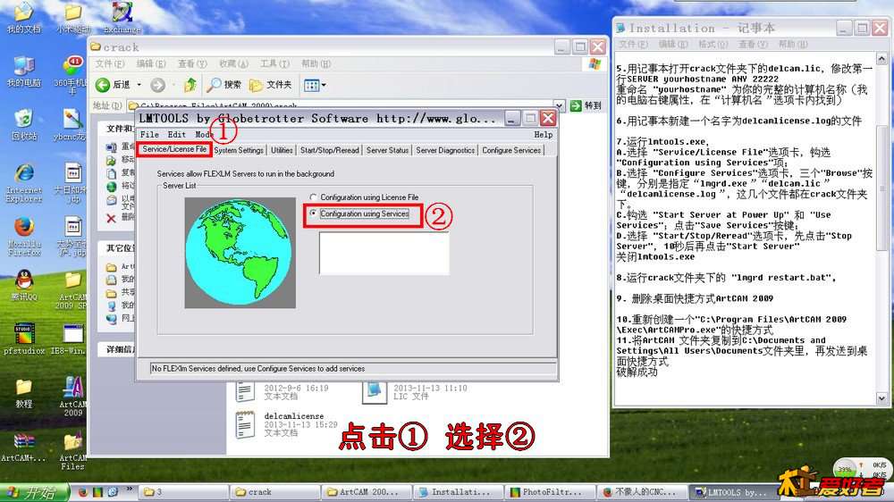The width and height of the screenshot is (894, 502).
Task: Switch to Installati... taskbar button
Action: point(459,492)
